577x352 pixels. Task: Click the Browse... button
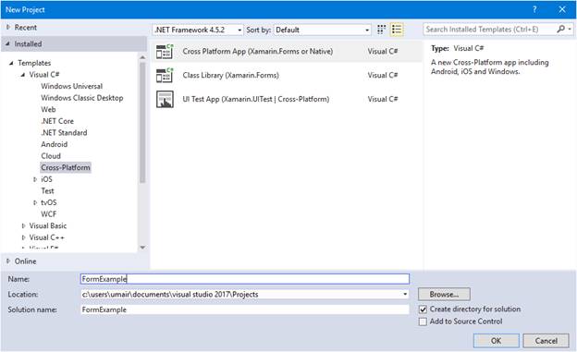click(x=444, y=294)
